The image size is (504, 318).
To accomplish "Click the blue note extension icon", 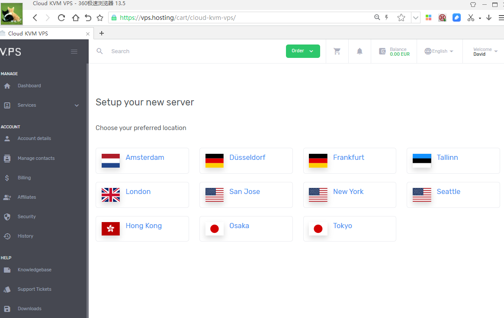I will tap(456, 18).
